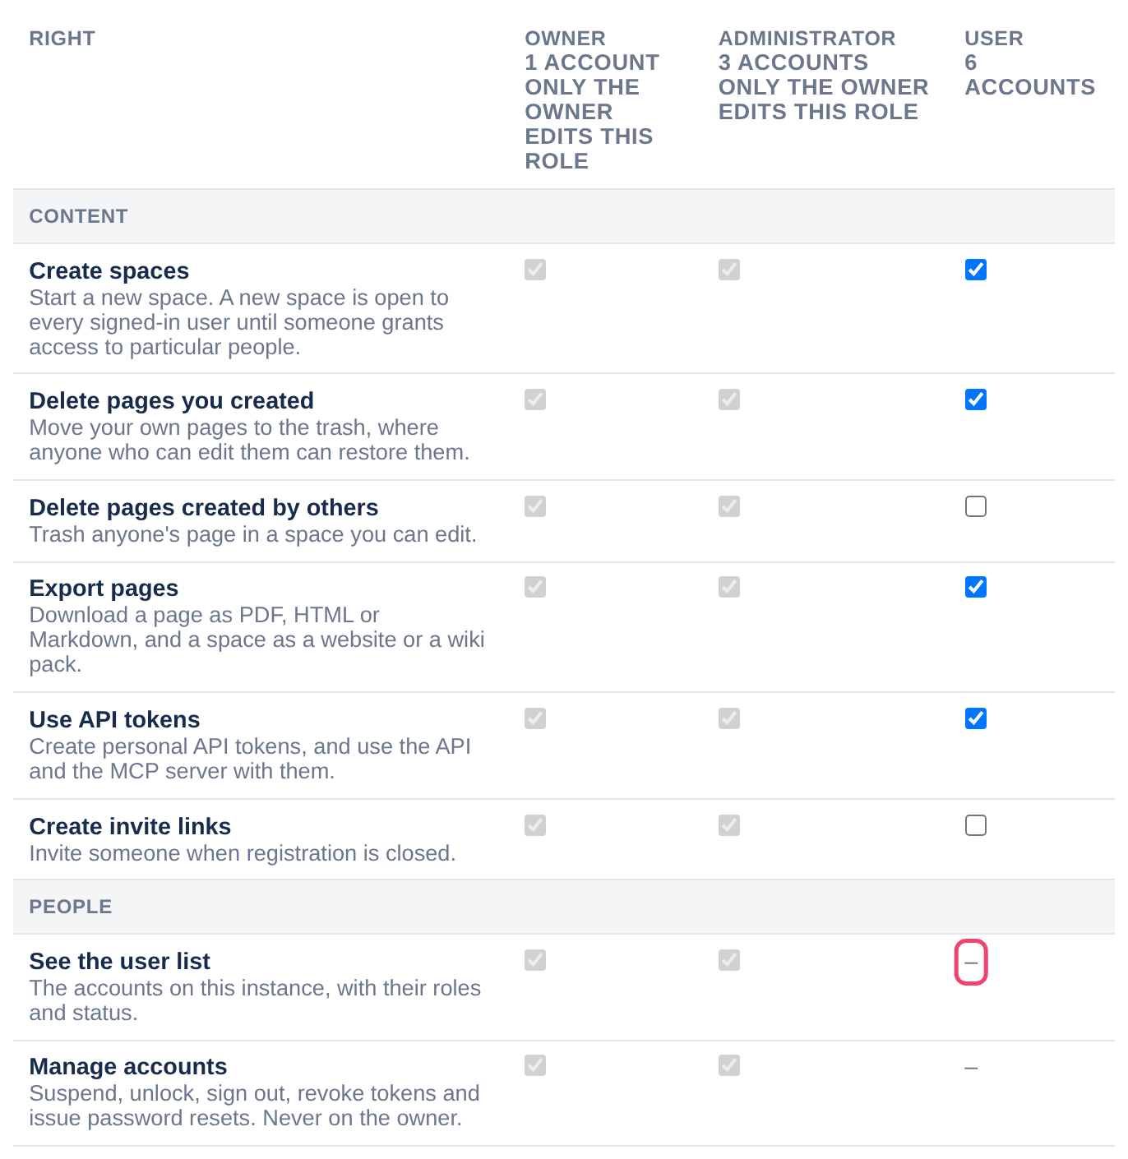Click the Owner checkbox for Create spaces
Screen dimensions: 1128x1159
coord(535,270)
